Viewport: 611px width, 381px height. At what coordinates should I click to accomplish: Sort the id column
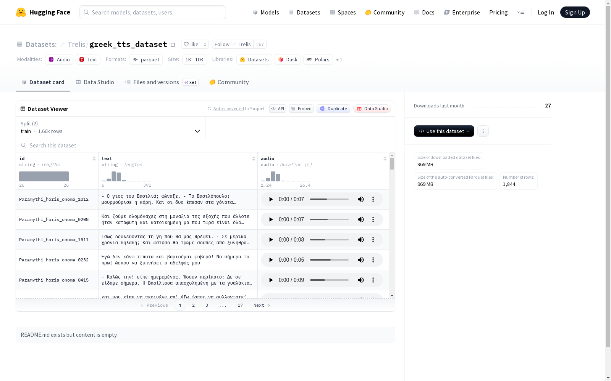(x=94, y=158)
